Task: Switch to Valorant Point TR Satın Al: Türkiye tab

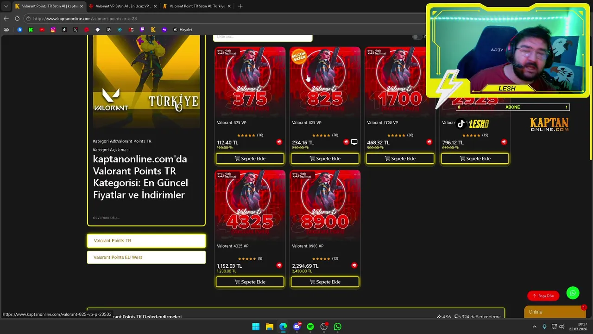Action: 196,6
